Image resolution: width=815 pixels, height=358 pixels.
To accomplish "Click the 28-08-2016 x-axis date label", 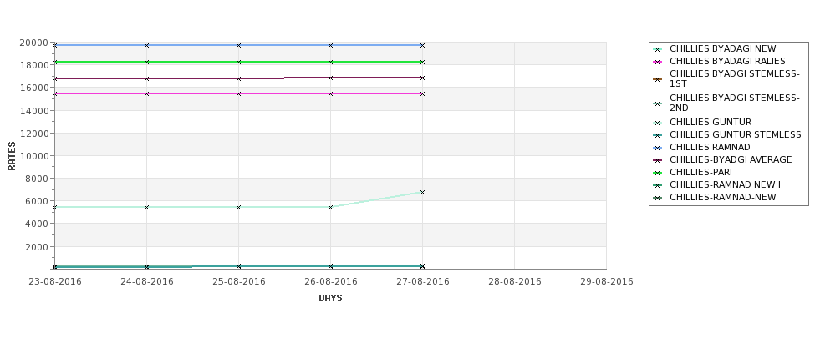I will (515, 282).
